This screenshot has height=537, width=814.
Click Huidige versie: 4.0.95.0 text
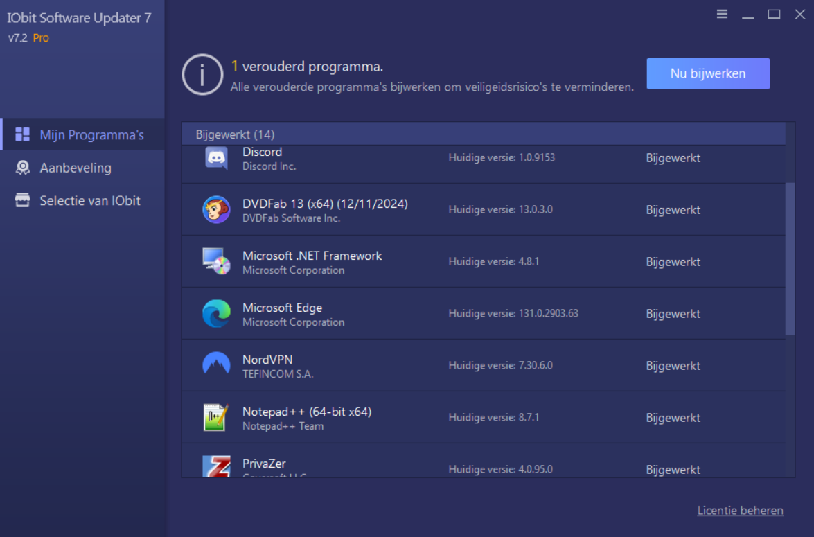tap(500, 469)
